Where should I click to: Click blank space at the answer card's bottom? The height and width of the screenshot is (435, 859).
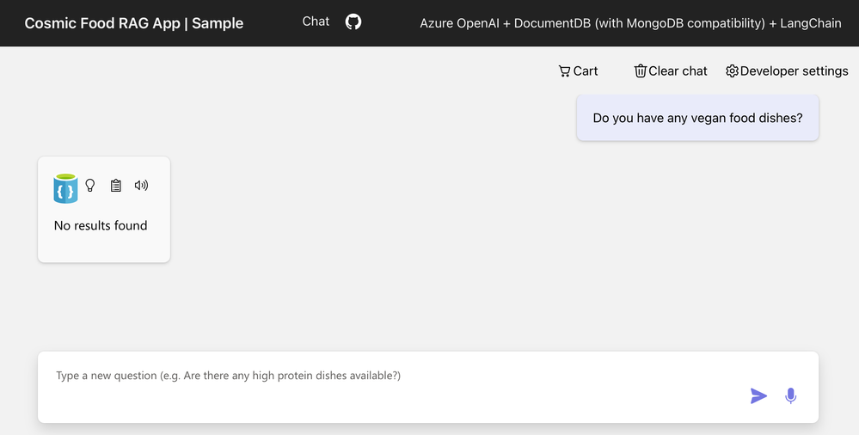point(104,249)
